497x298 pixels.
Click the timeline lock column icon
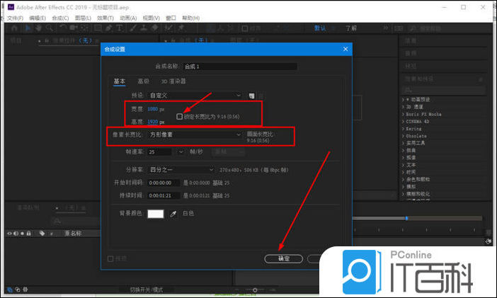coord(28,234)
